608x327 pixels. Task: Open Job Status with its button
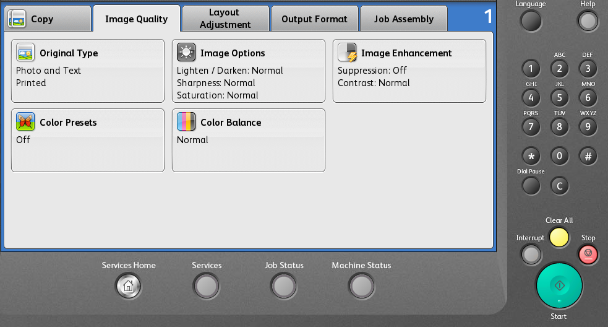click(284, 286)
